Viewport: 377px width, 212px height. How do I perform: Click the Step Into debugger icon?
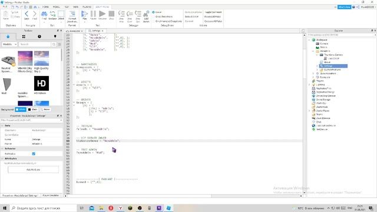pos(121,14)
